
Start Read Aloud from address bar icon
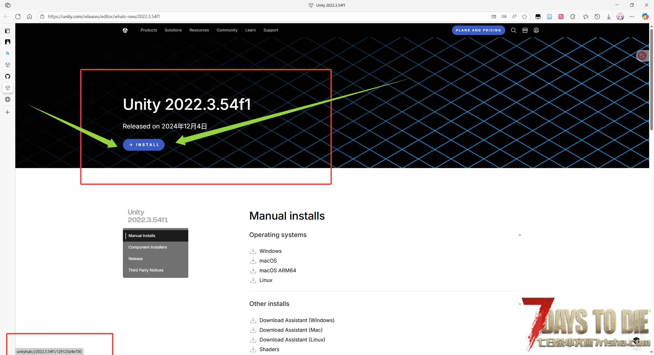point(514,17)
